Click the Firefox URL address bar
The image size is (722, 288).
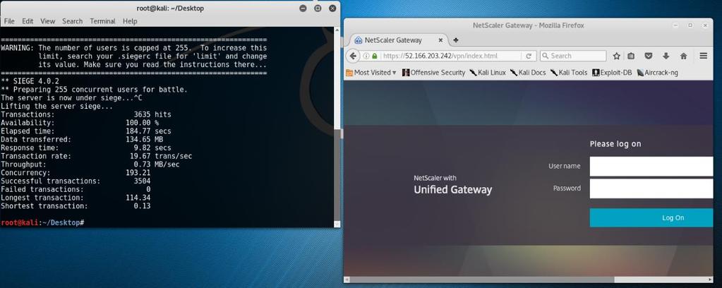(x=447, y=56)
